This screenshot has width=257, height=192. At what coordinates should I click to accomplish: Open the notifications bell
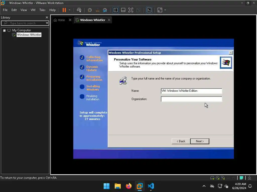coord(250,186)
